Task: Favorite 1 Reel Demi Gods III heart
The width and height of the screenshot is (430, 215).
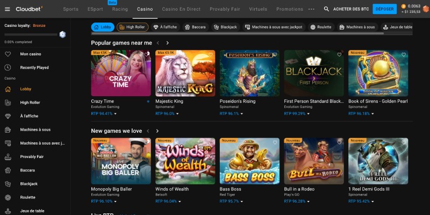Action: (404, 142)
